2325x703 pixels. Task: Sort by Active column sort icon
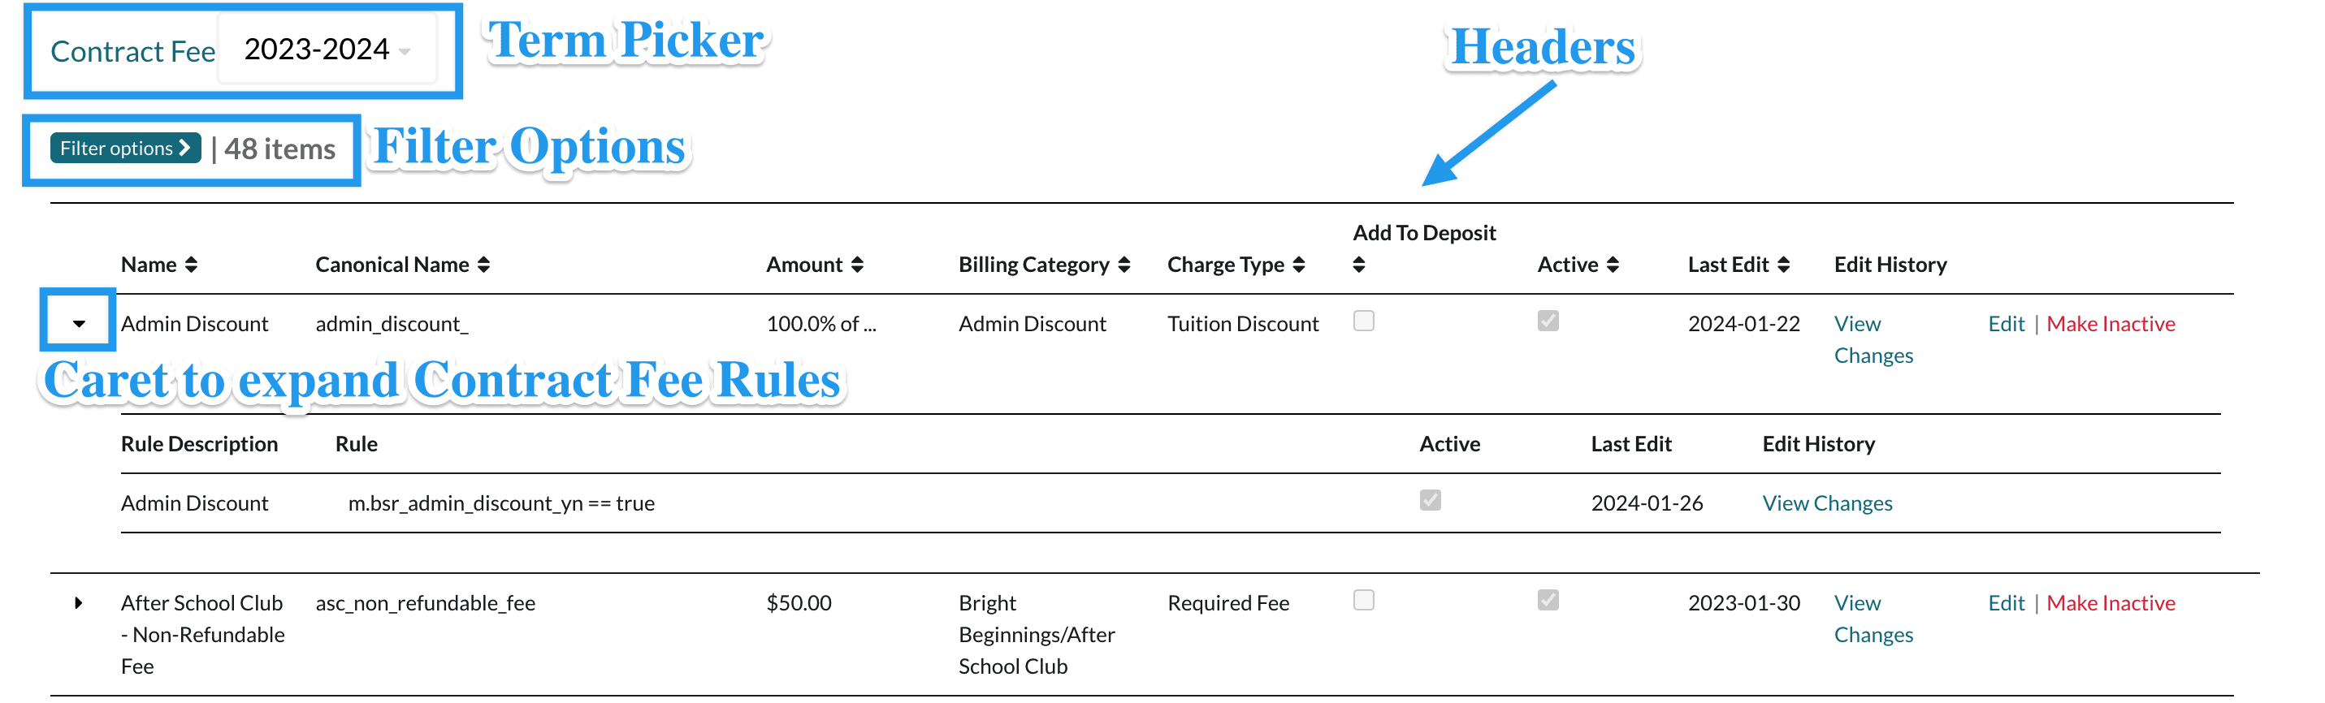(x=1613, y=265)
